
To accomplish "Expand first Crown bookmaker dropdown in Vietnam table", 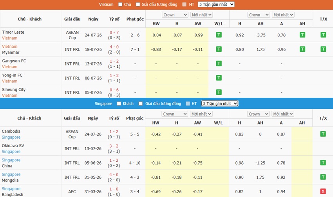I will click(175, 14).
